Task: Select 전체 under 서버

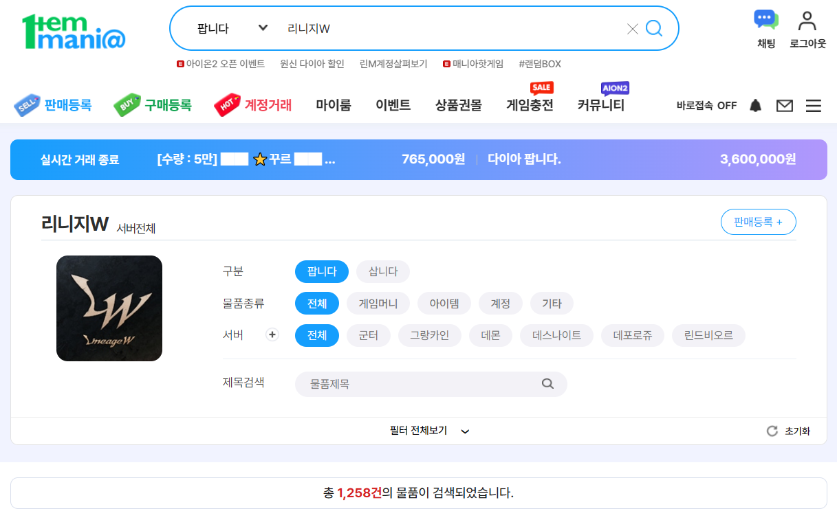Action: [x=317, y=335]
